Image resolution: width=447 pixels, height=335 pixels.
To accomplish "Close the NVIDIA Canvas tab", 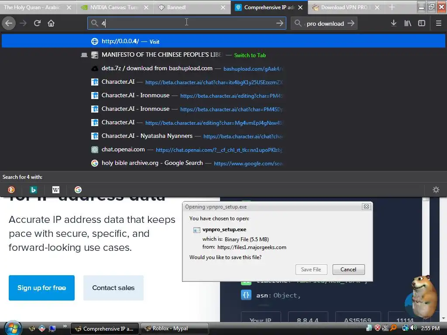I will tap(146, 7).
